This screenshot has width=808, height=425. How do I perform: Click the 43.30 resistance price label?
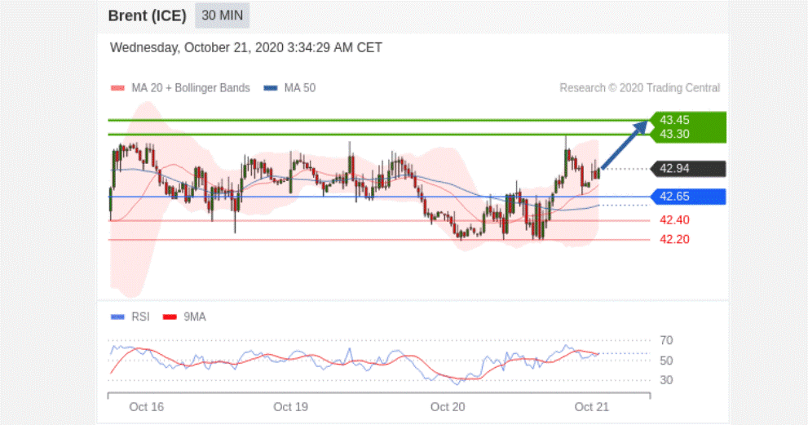click(x=674, y=134)
